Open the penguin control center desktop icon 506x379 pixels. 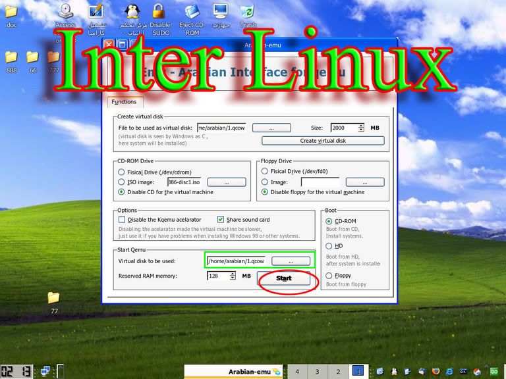[x=132, y=12]
